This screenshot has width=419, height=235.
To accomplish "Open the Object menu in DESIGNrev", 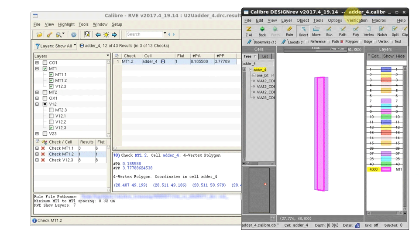I will coord(303,20).
